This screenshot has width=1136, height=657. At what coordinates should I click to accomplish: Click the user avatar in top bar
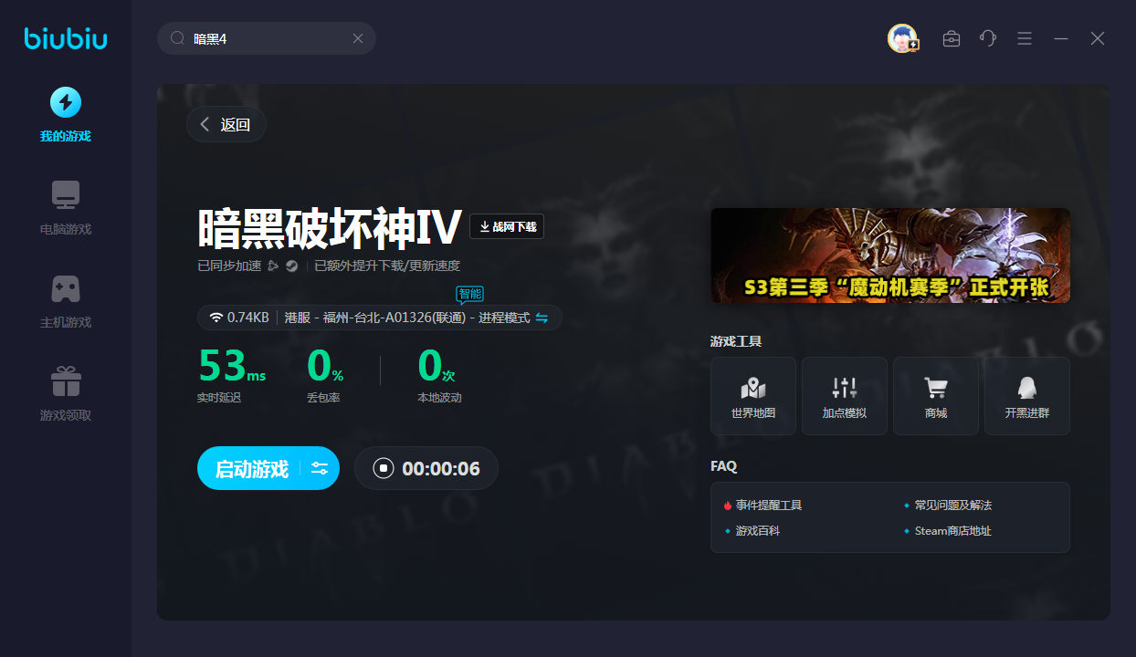point(902,38)
